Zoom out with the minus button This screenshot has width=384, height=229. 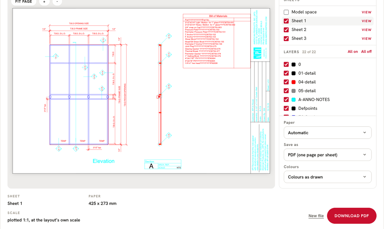tap(57, 2)
